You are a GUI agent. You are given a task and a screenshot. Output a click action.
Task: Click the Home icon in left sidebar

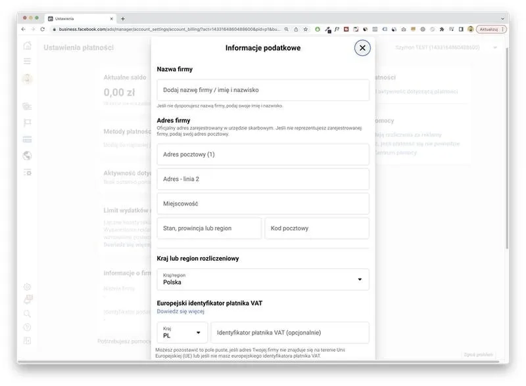28,46
